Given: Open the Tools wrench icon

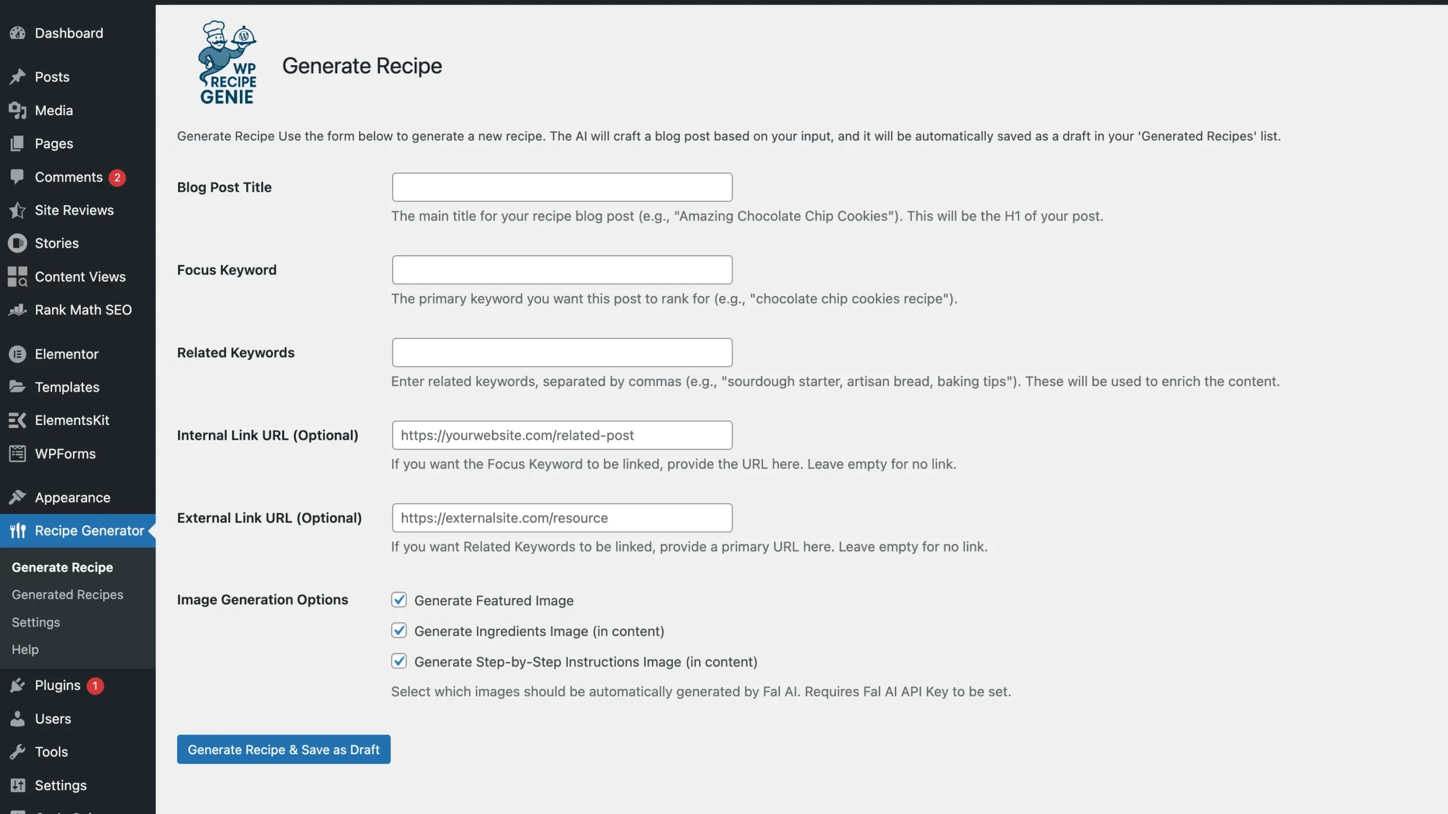Looking at the screenshot, I should pos(18,752).
